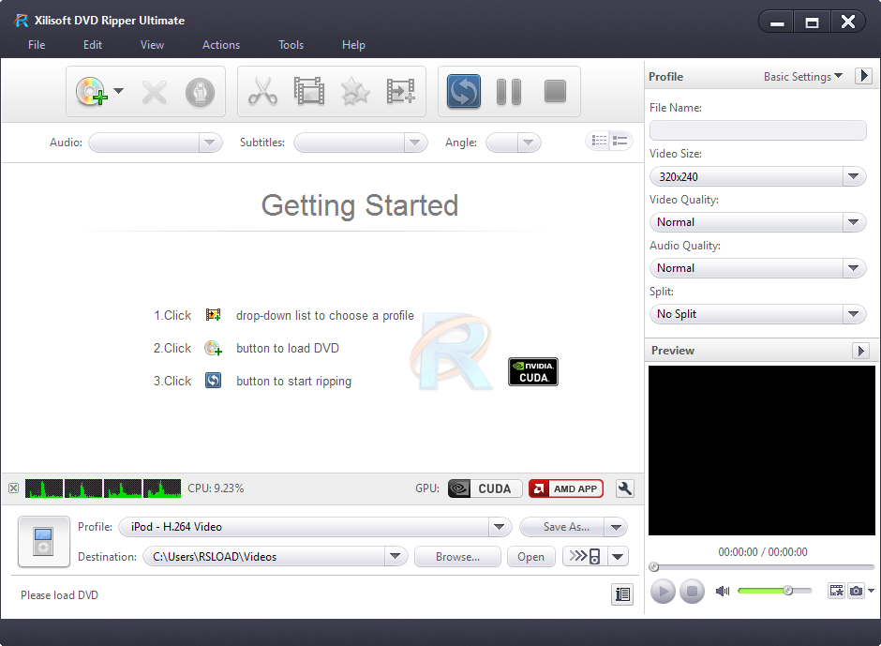
Task: Open the Profile iPod - H.264 Video dropdown
Action: pyautogui.click(x=315, y=527)
